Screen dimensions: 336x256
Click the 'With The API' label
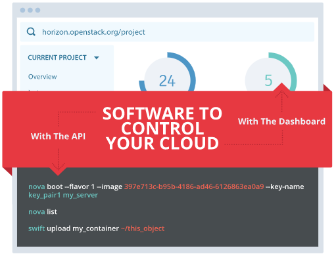click(58, 136)
